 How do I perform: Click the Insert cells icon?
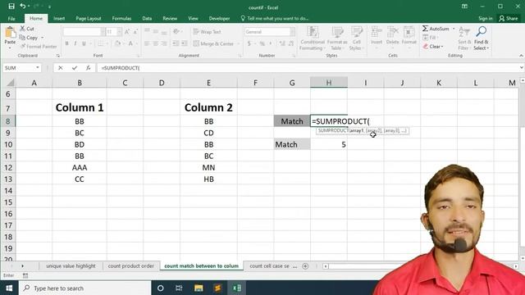point(377,33)
